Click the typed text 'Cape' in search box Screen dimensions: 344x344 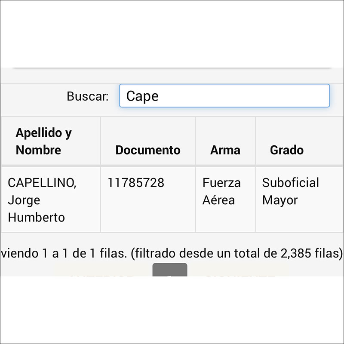click(142, 96)
